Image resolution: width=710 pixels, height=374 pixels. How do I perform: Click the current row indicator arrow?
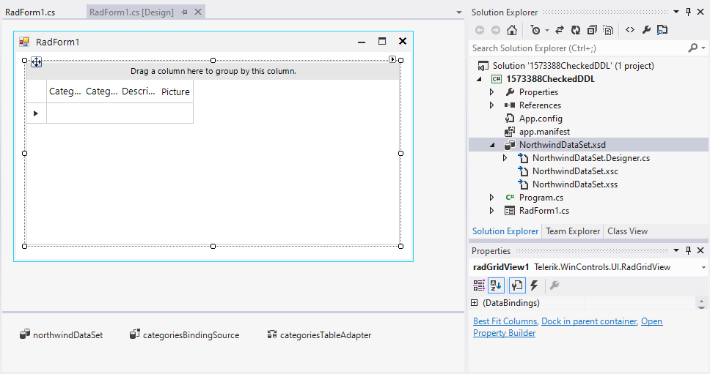pos(36,113)
